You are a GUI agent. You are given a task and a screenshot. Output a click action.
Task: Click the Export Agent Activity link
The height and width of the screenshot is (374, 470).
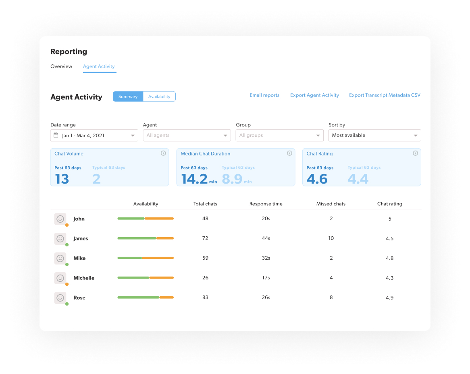[x=314, y=95]
